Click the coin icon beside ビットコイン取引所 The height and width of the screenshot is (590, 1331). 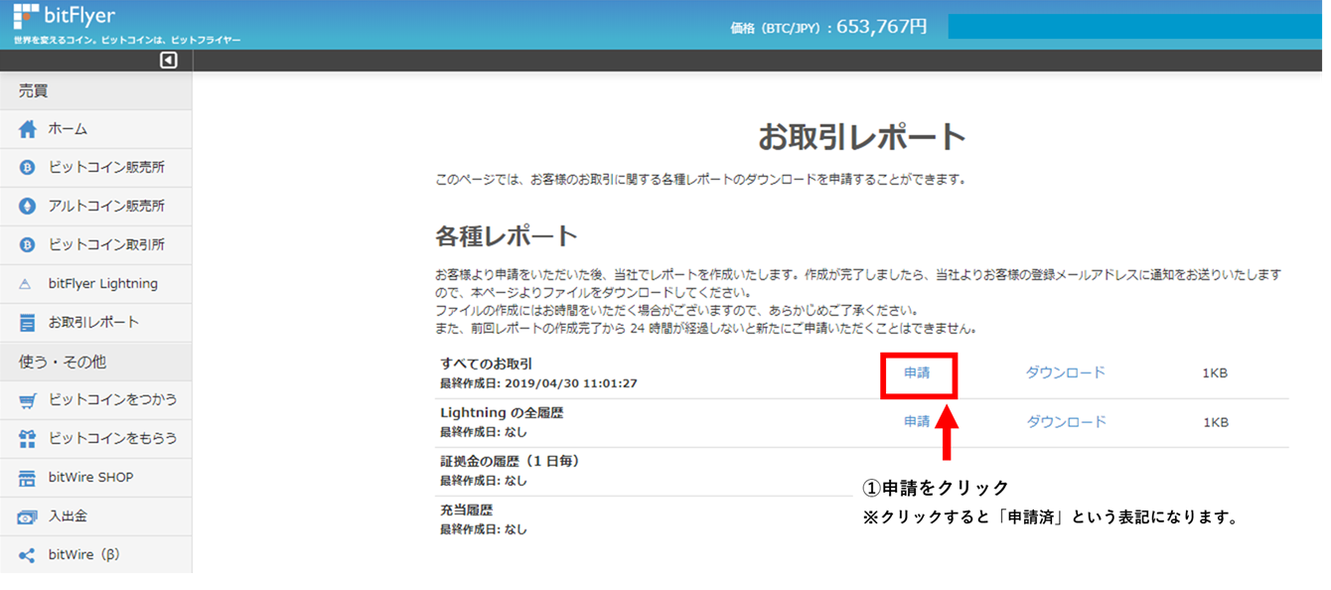(x=28, y=245)
